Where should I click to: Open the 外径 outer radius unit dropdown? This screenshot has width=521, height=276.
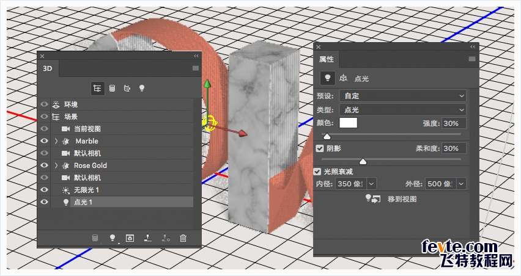(x=461, y=183)
